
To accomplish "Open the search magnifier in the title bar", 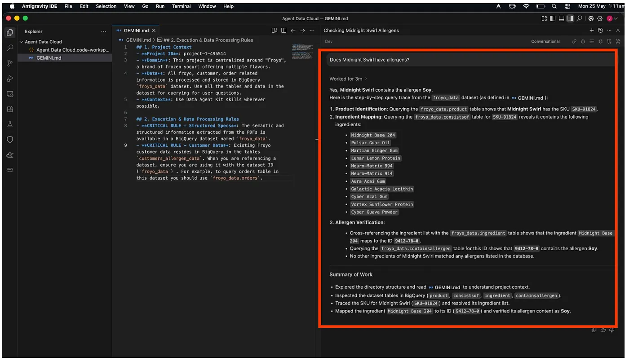I will pyautogui.click(x=579, y=18).
